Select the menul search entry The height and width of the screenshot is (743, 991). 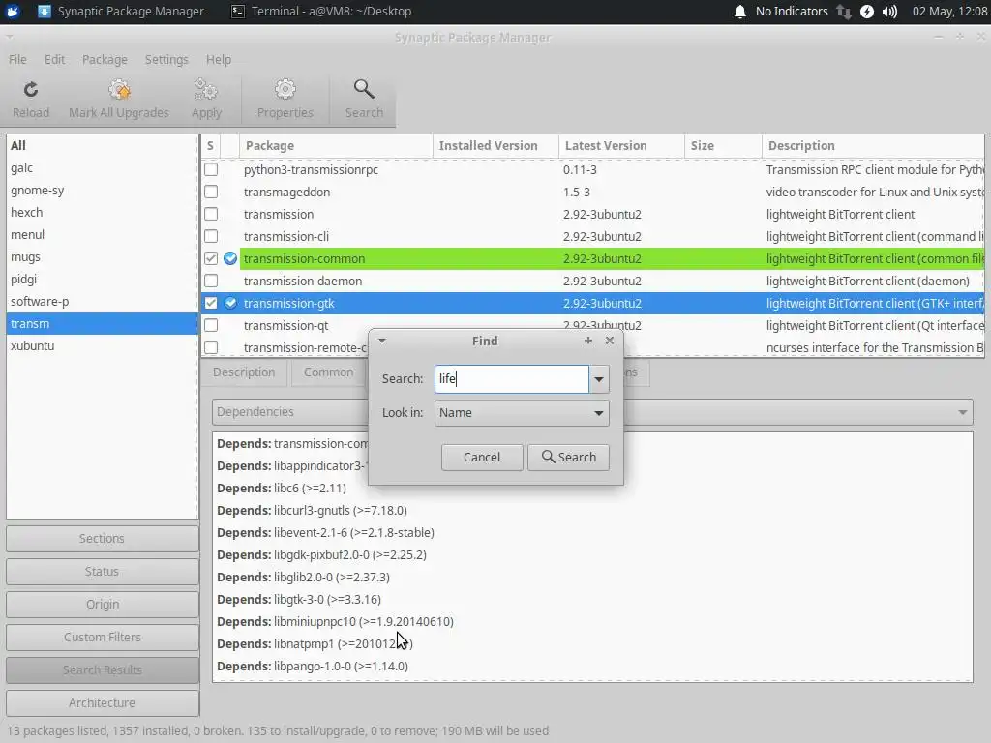(x=102, y=234)
